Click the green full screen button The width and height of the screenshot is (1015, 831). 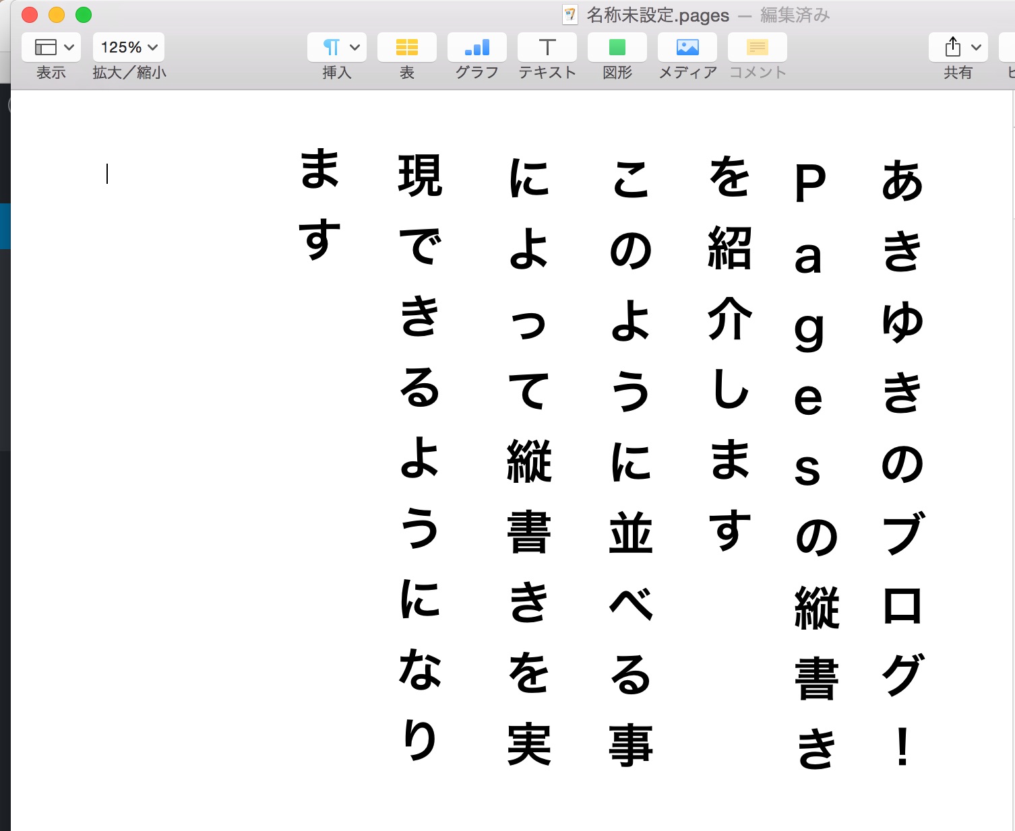[84, 15]
